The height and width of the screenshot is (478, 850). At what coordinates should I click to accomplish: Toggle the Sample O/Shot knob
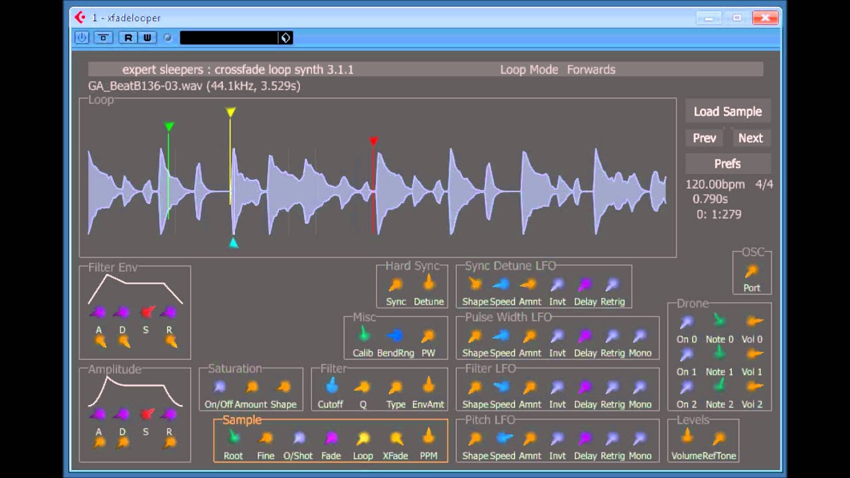coord(299,438)
